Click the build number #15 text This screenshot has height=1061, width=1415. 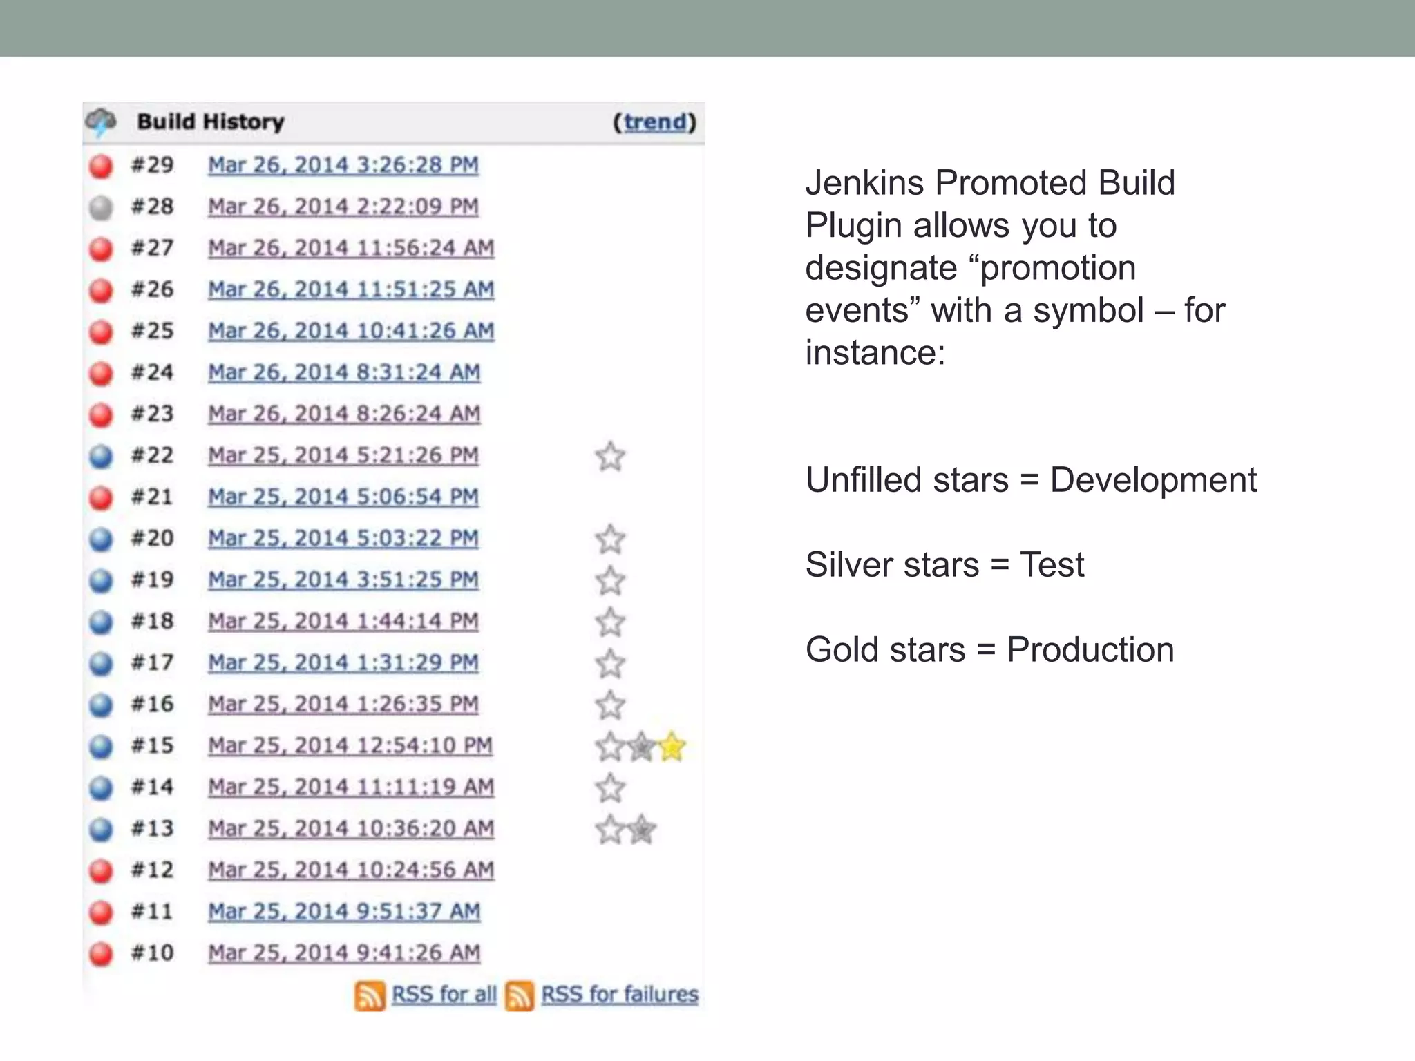point(153,745)
